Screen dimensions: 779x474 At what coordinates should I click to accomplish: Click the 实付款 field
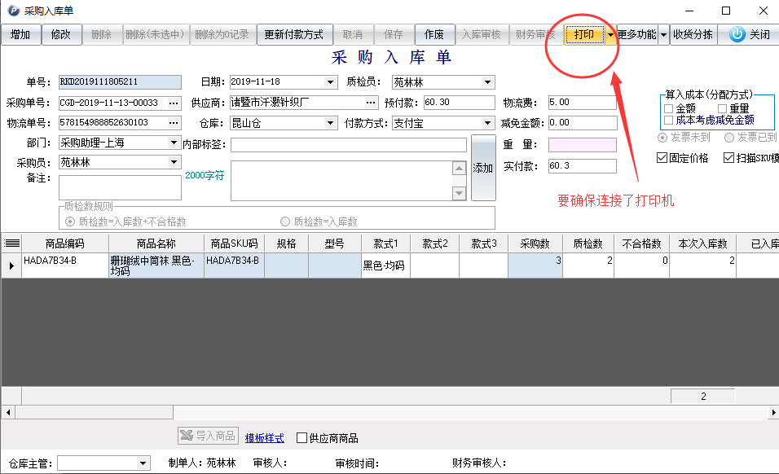click(583, 166)
